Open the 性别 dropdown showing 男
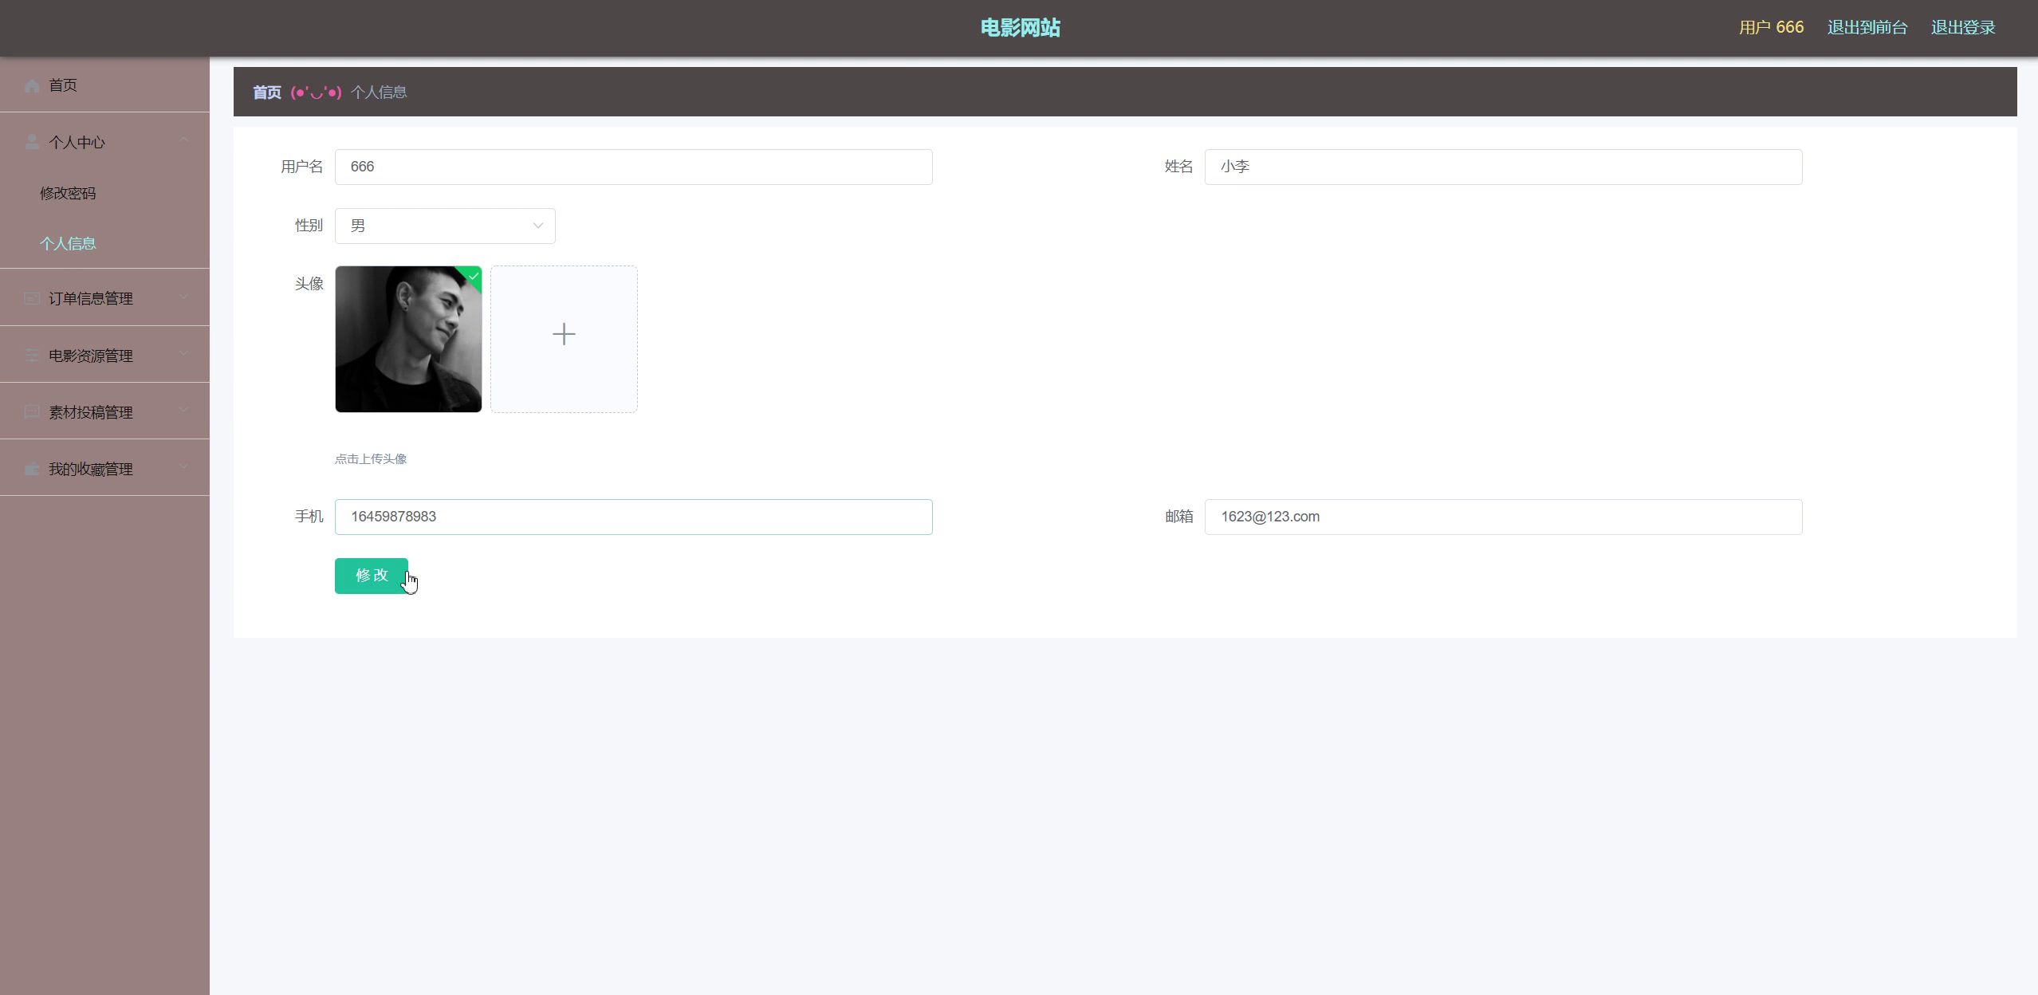This screenshot has width=2038, height=995. point(445,226)
